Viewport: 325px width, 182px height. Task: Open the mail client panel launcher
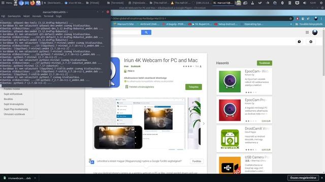(38, 3)
